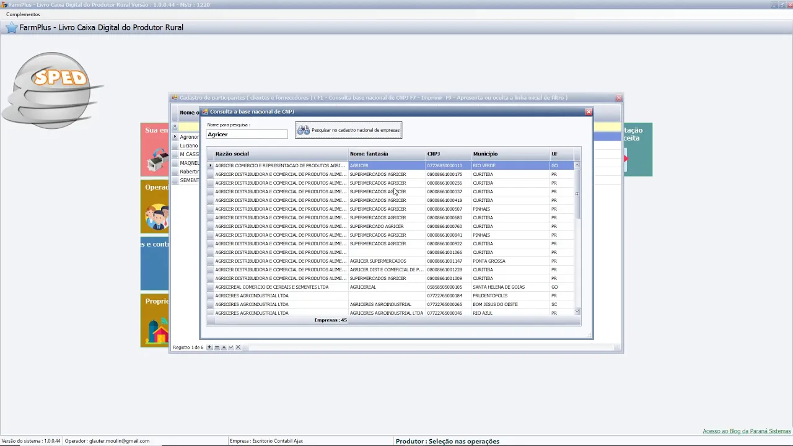Click Produtor : Seleção nas operações status text
The height and width of the screenshot is (446, 793).
point(447,441)
